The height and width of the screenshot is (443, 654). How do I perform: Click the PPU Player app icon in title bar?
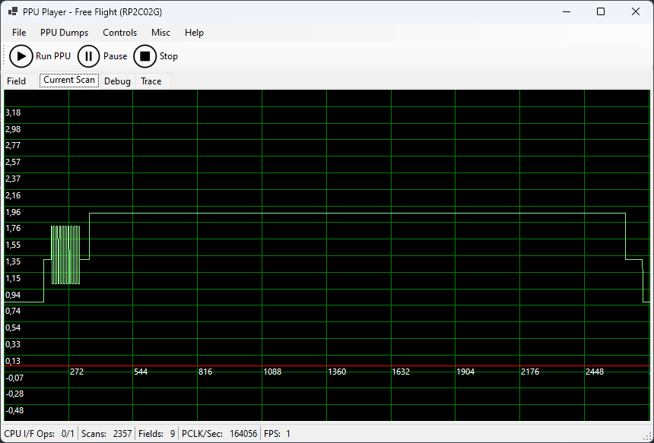(12, 11)
